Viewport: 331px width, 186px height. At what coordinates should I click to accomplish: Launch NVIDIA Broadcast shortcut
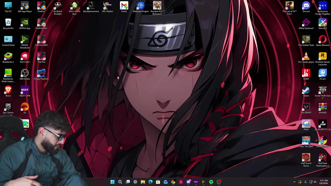(25, 42)
